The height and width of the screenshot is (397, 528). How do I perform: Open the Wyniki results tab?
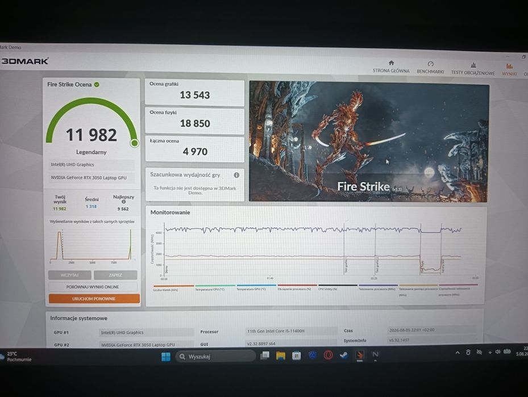pos(509,69)
